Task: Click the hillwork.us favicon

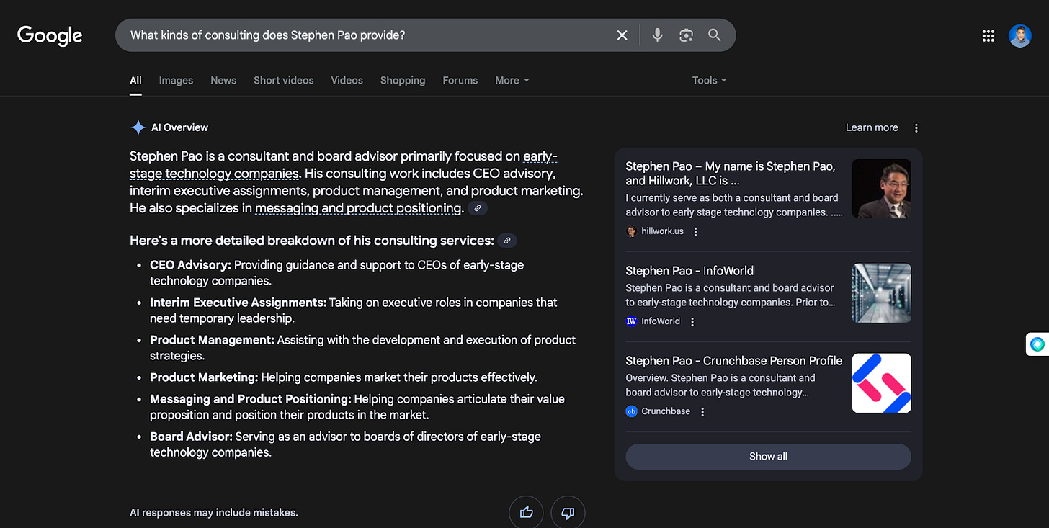Action: pos(632,232)
